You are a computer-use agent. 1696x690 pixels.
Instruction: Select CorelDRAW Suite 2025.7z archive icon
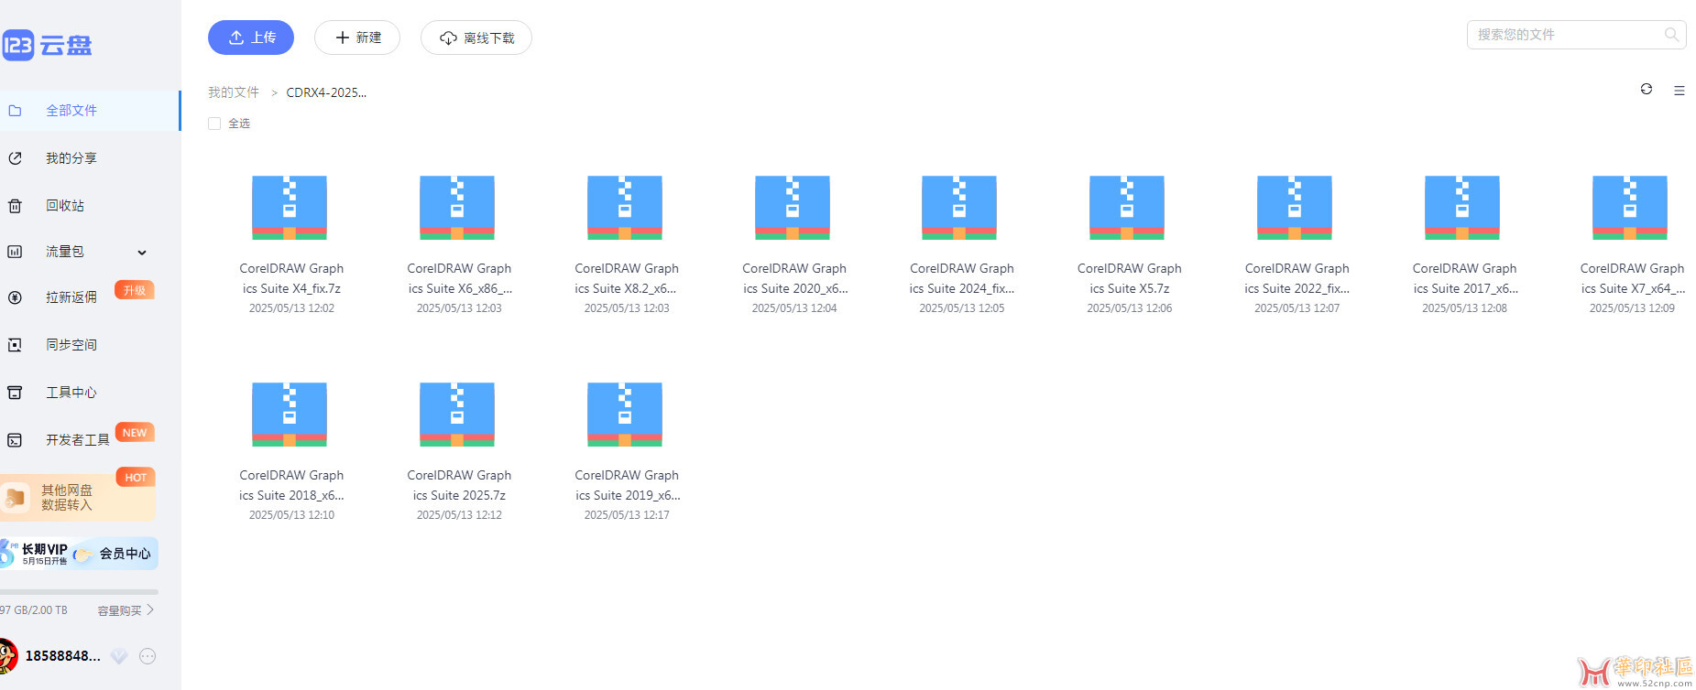(x=457, y=415)
